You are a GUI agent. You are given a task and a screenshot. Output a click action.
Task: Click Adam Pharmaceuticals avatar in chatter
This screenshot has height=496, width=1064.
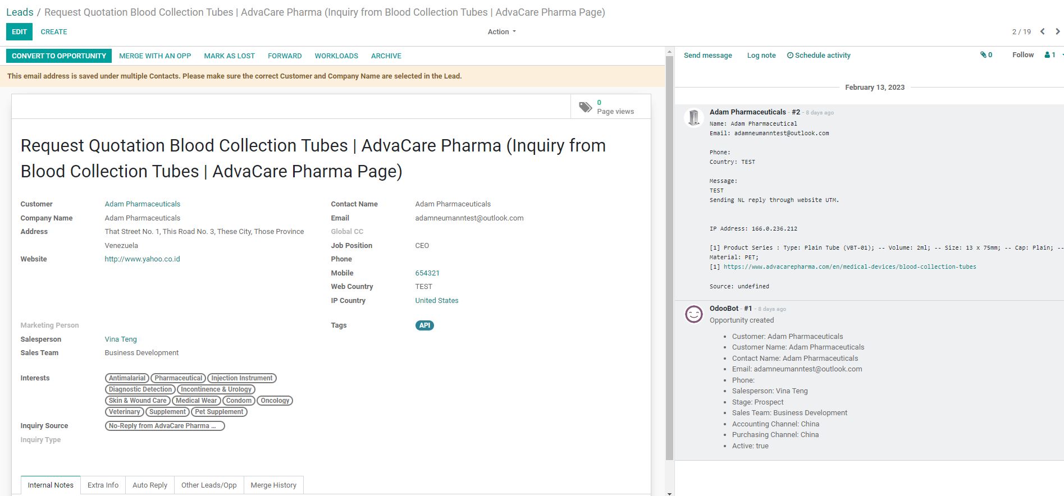tap(694, 117)
